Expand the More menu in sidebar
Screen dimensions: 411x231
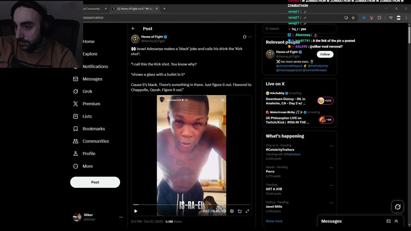click(83, 166)
